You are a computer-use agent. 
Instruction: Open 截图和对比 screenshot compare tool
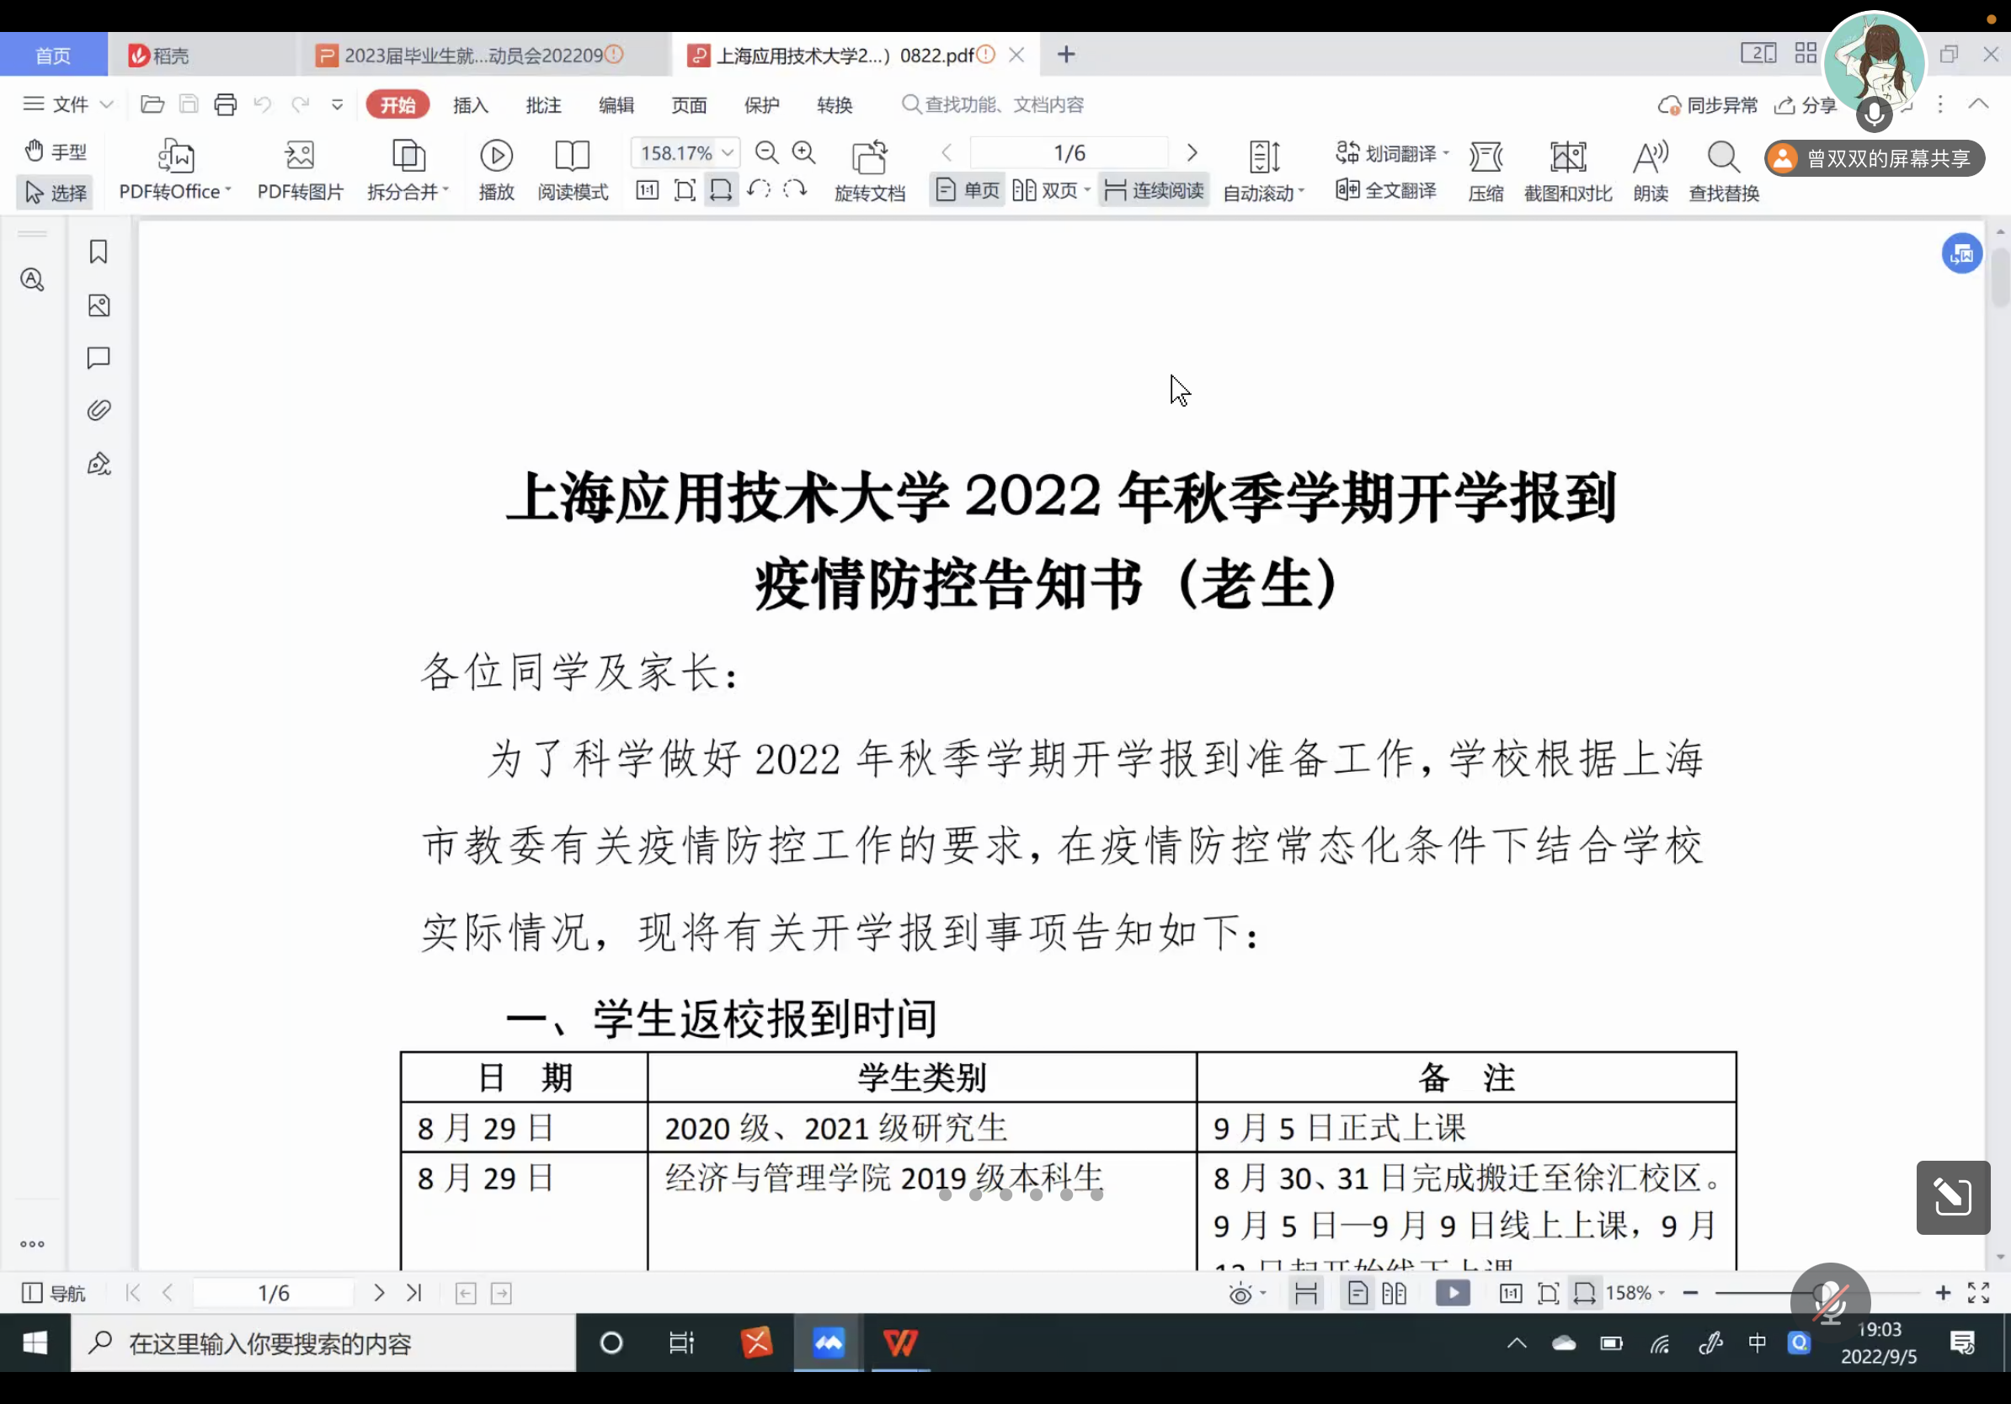tap(1568, 171)
